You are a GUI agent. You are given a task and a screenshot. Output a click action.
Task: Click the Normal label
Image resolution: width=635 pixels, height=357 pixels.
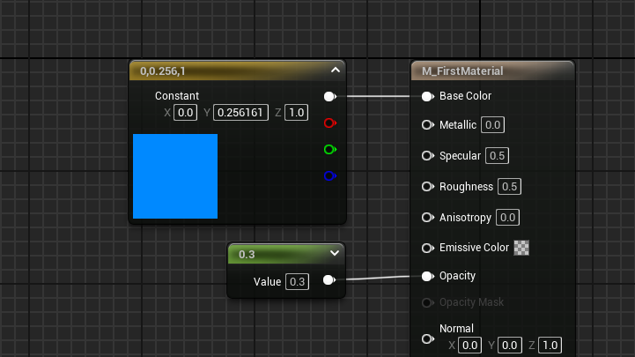pyautogui.click(x=456, y=328)
